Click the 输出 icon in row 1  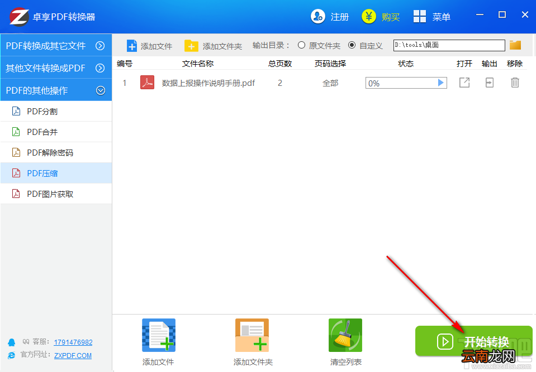pos(490,83)
